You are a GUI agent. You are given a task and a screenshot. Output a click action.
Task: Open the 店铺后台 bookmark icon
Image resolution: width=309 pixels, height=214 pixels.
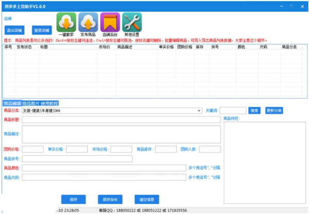coord(110,23)
